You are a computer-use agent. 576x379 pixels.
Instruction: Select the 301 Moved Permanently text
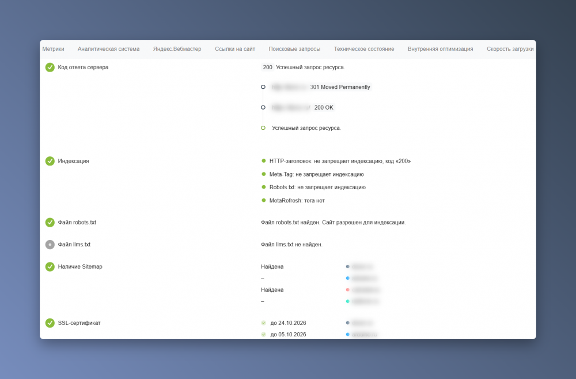point(340,87)
